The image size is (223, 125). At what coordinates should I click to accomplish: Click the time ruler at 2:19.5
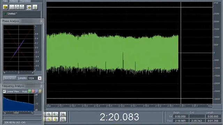pos(109,106)
